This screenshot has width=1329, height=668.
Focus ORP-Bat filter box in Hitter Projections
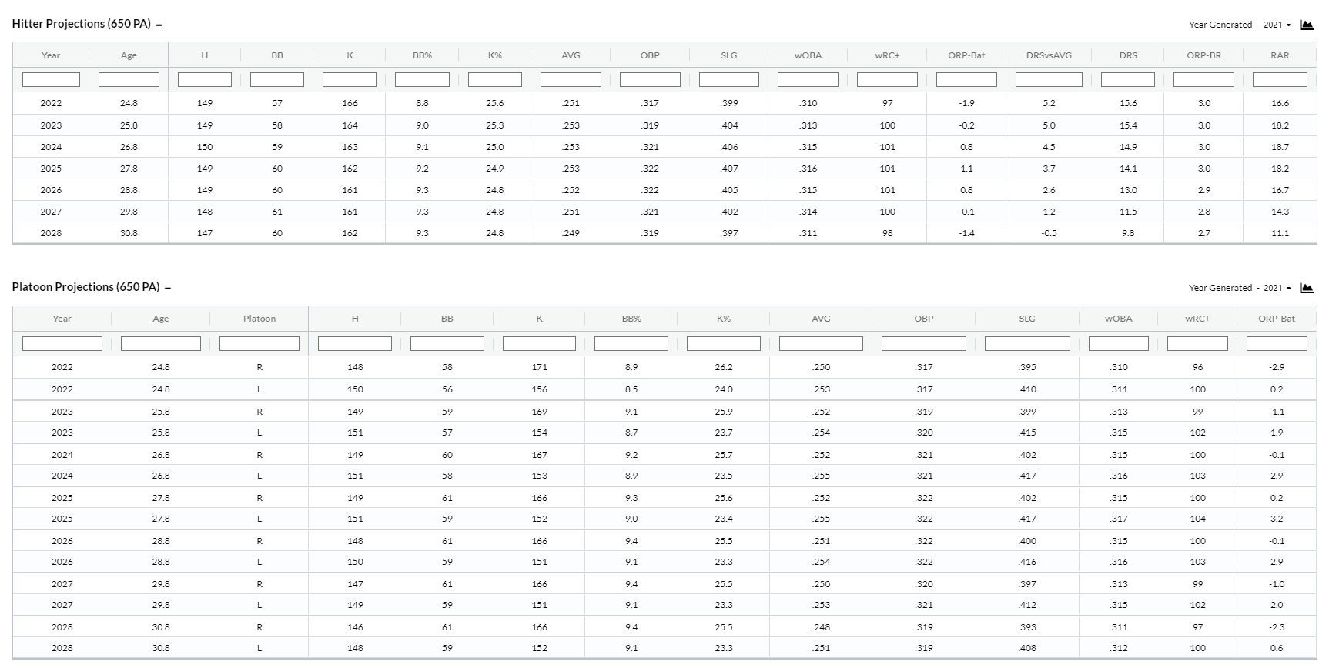(x=966, y=79)
